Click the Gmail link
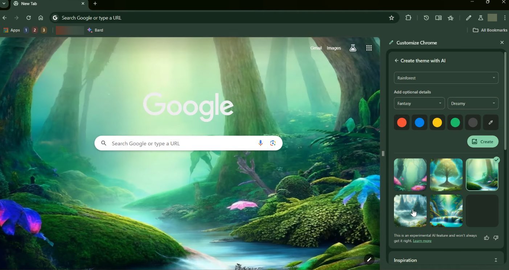This screenshot has height=270, width=509. click(x=316, y=48)
